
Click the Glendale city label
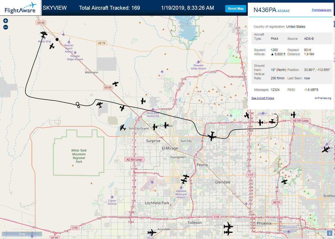coord(223,182)
